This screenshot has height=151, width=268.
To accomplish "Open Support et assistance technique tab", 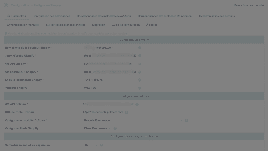I will 65,25.
